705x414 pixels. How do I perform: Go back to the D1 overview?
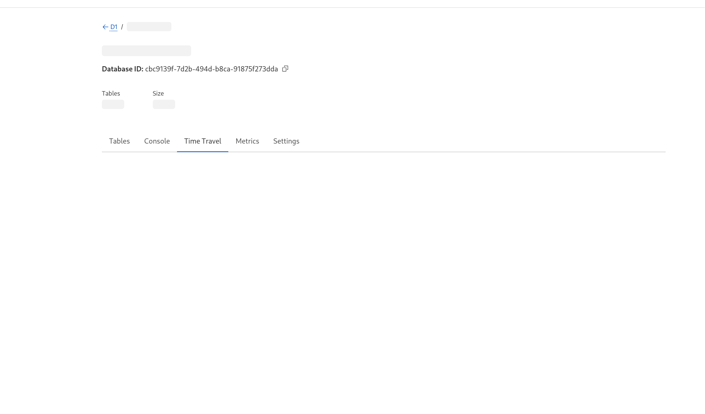[110, 27]
